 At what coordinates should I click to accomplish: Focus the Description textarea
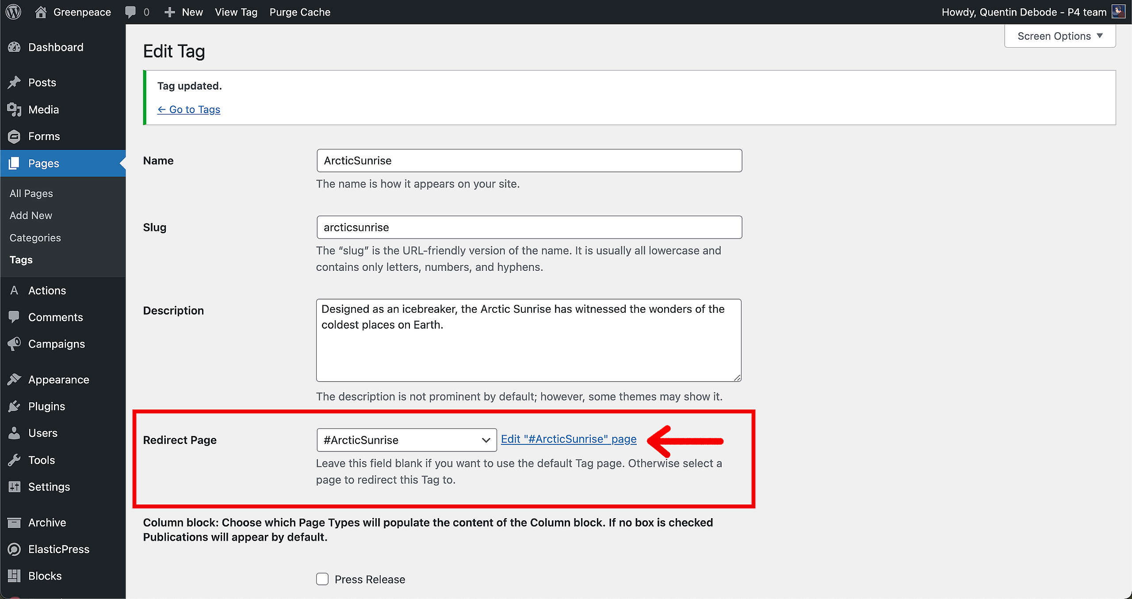coord(529,340)
